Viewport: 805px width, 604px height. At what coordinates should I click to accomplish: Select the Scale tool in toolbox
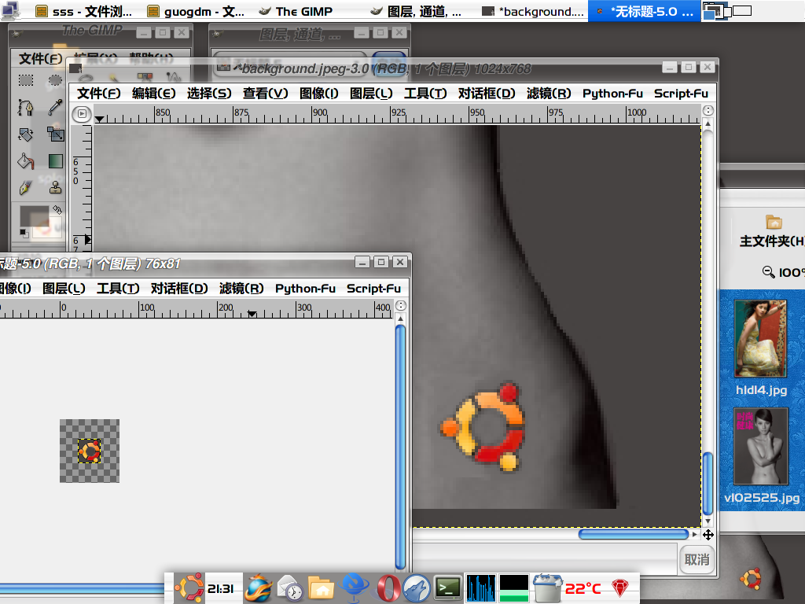(56, 134)
